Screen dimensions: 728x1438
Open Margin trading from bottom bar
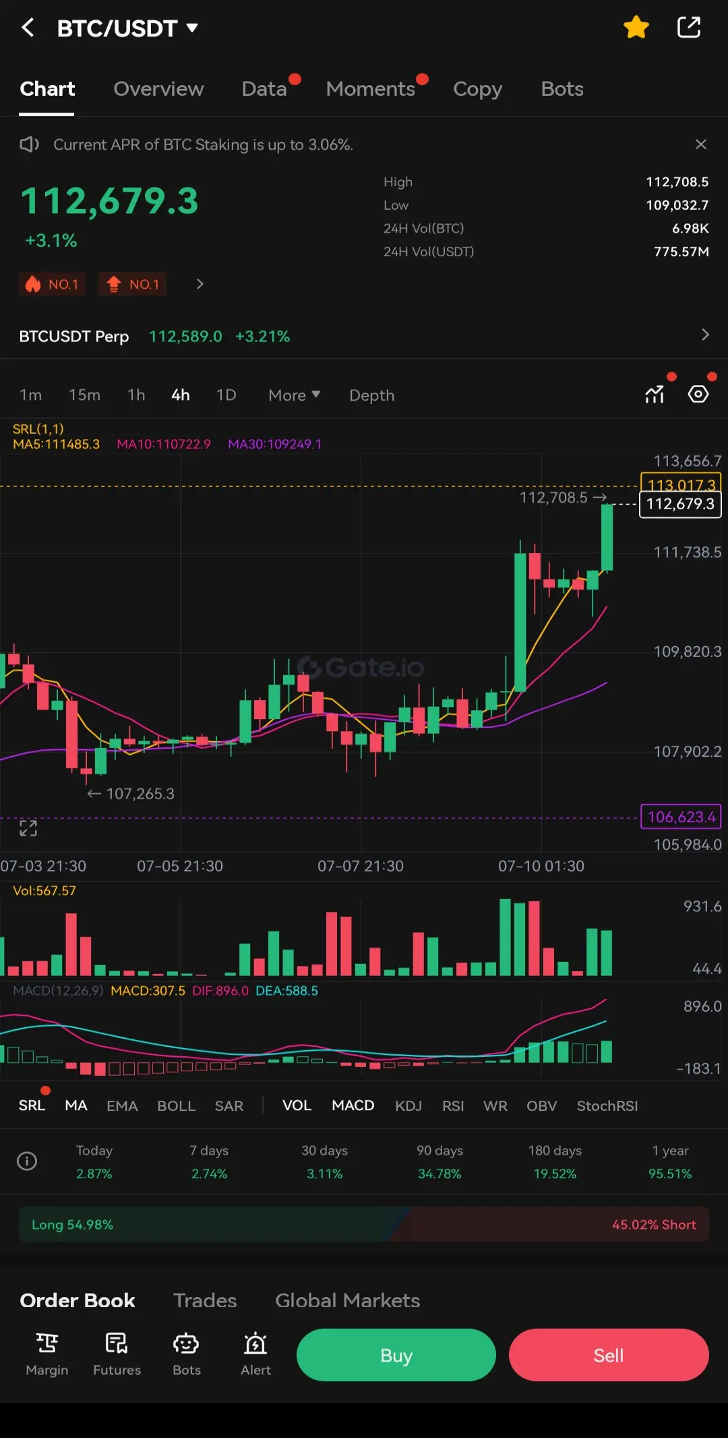coord(47,1354)
